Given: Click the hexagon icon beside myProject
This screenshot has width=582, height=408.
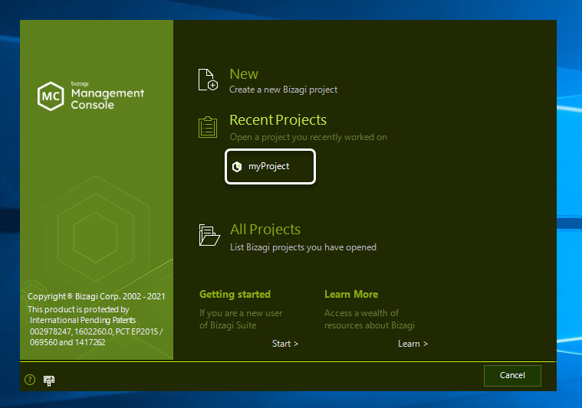Looking at the screenshot, I should click(x=237, y=167).
